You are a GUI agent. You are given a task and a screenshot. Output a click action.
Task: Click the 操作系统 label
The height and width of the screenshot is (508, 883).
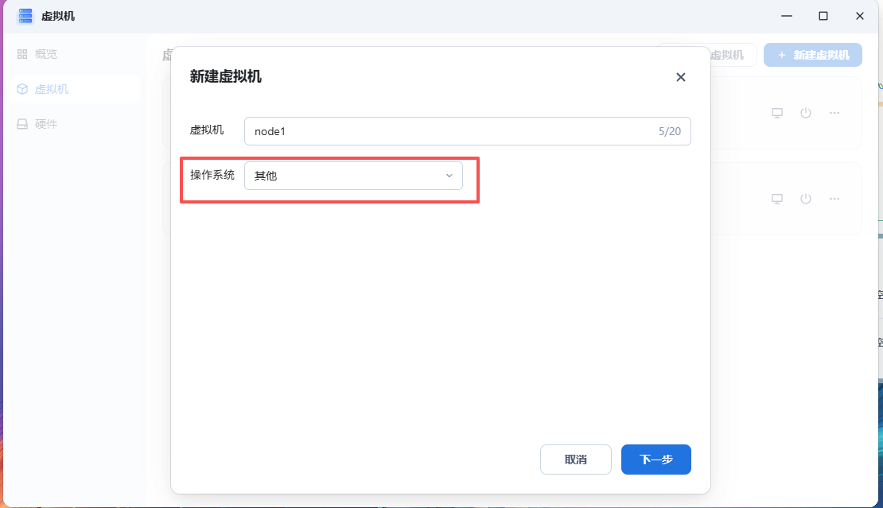click(x=212, y=175)
